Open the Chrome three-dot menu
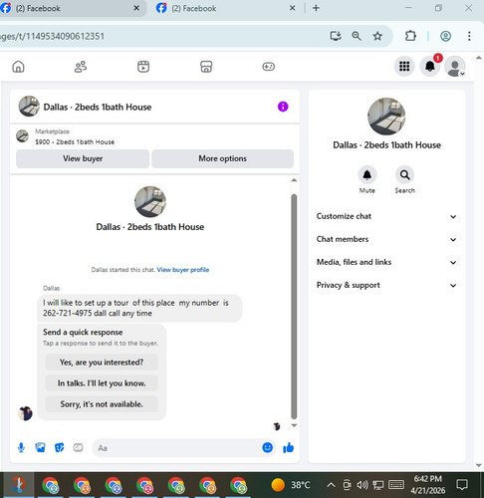484x498 pixels. click(x=469, y=36)
